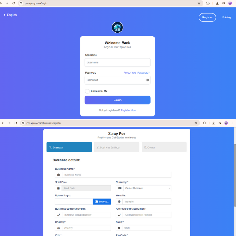Click the pos.xproy.com/business/register address bar
The height and width of the screenshot is (236, 236).
pos(110,123)
